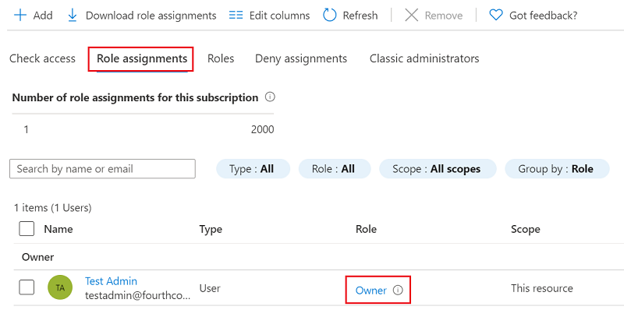Tick the checkbox for Test Admin row
Image resolution: width=624 pixels, height=310 pixels.
coord(27,287)
